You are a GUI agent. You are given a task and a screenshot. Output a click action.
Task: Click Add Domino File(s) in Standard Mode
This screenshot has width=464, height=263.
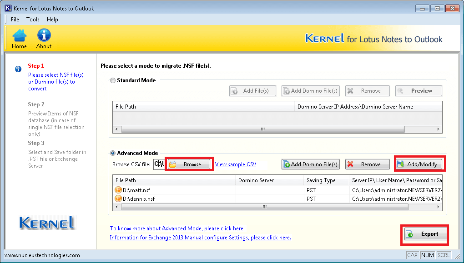click(x=310, y=91)
